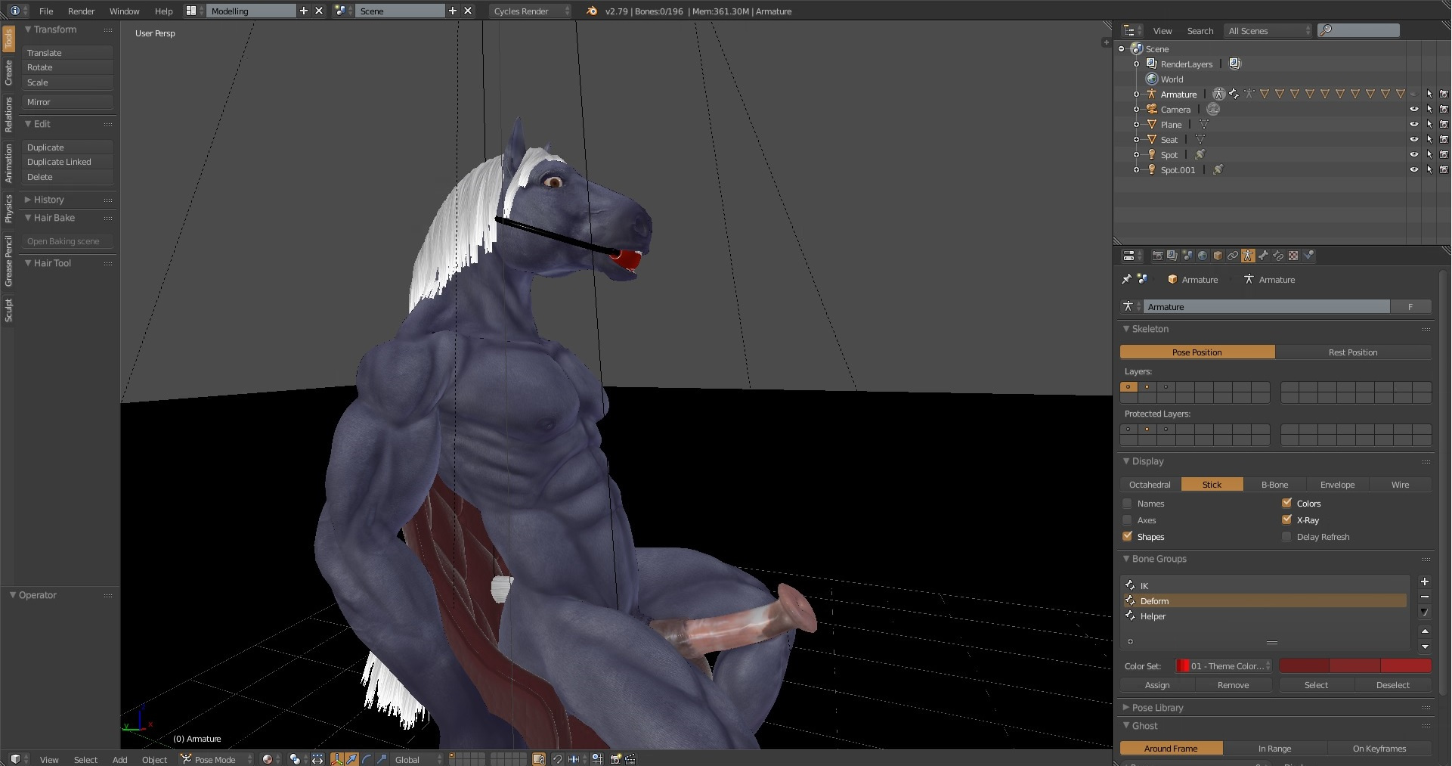Open the Pose Mode dropdown
The width and height of the screenshot is (1452, 766).
(x=216, y=759)
